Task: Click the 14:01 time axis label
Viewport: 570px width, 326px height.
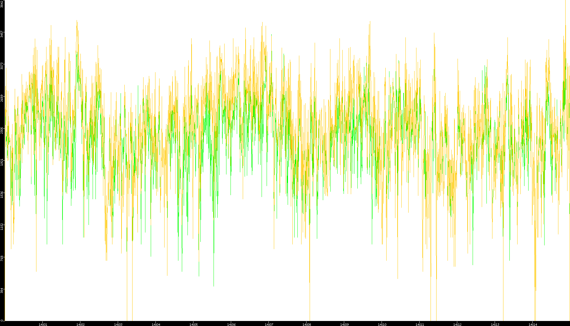Action: click(43, 324)
